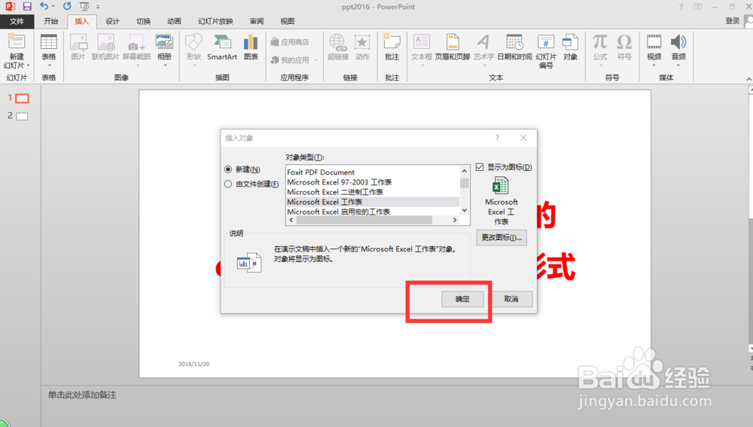Screen dimensions: 753x427
Task: Switch to the 动画 tab
Action: pyautogui.click(x=174, y=21)
